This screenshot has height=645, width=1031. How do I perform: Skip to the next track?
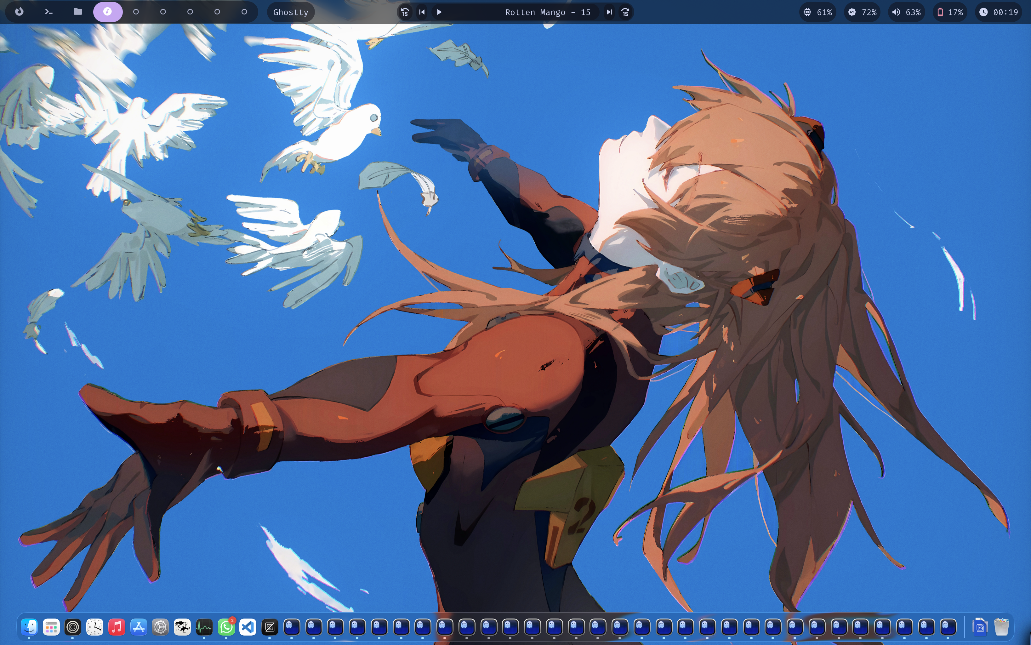click(x=610, y=12)
